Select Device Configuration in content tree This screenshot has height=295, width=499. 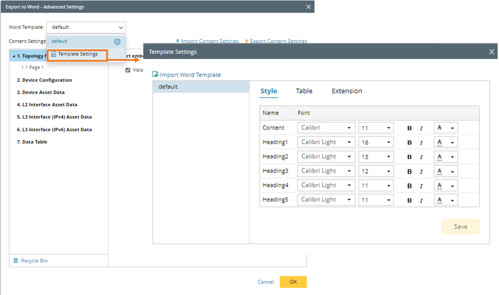pos(44,80)
